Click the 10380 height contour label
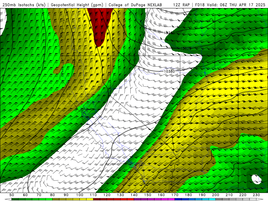Image resolution: width=268 pixels, height=201 pixels. (170, 71)
